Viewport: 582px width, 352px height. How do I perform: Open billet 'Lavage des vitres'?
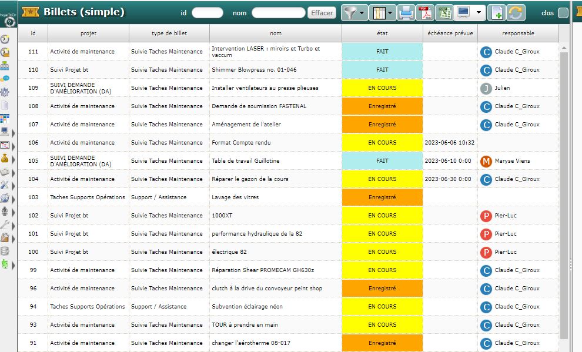[x=235, y=197]
